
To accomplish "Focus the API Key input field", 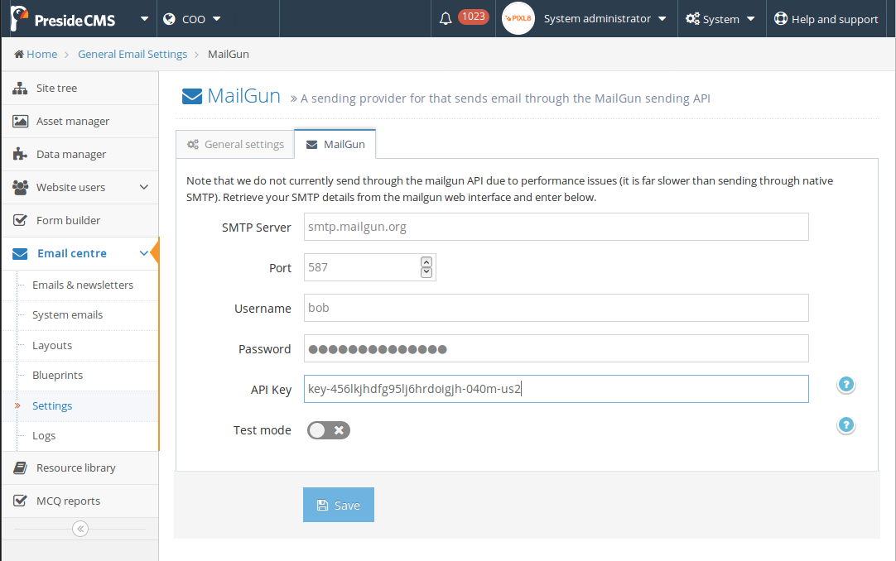I will click(x=556, y=389).
